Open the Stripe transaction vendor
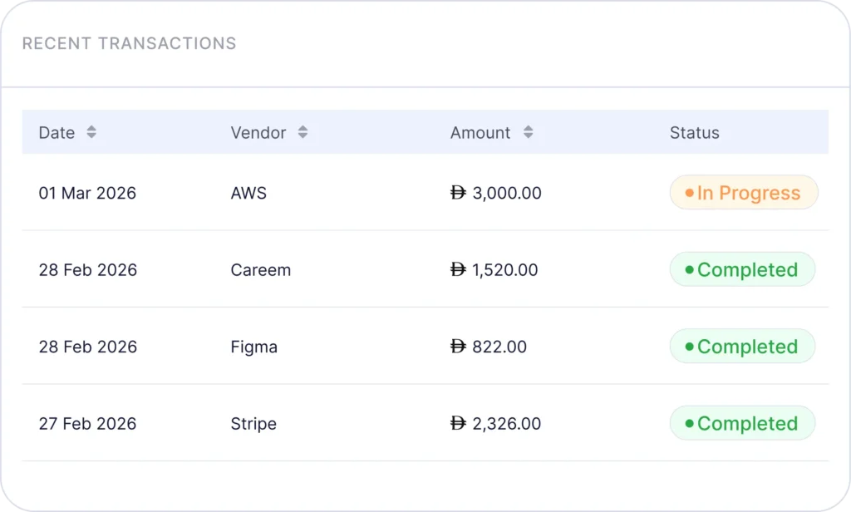The image size is (851, 512). [x=253, y=424]
